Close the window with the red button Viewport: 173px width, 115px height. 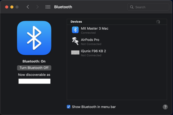coord(7,7)
